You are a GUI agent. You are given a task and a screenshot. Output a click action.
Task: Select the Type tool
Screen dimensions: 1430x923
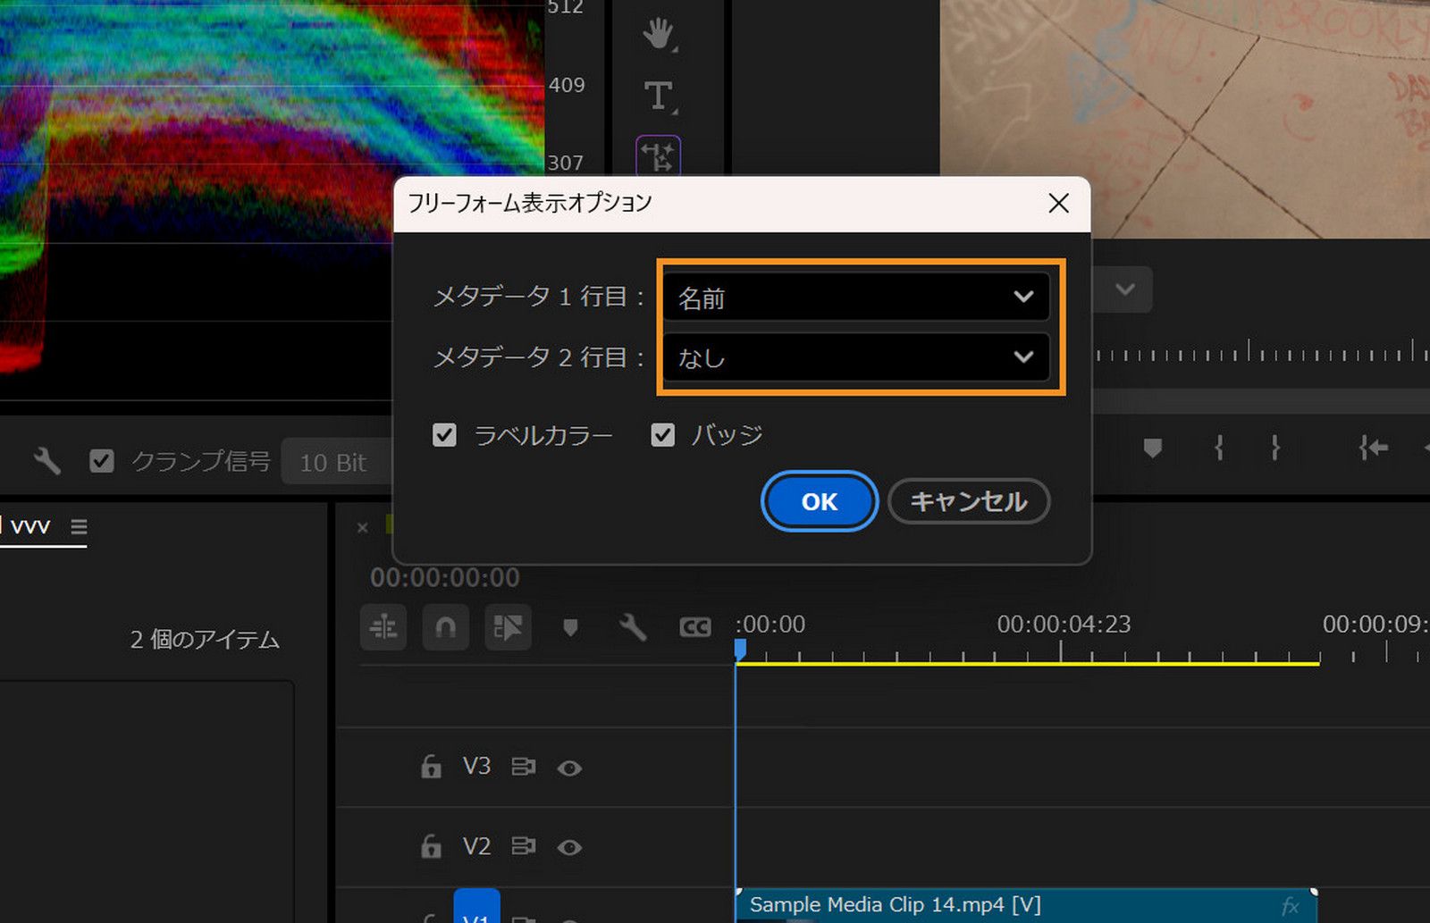[658, 96]
